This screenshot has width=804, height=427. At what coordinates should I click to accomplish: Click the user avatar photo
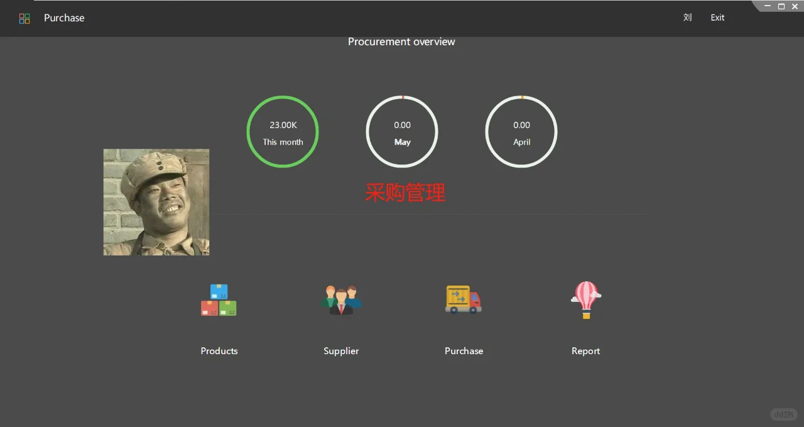click(156, 202)
